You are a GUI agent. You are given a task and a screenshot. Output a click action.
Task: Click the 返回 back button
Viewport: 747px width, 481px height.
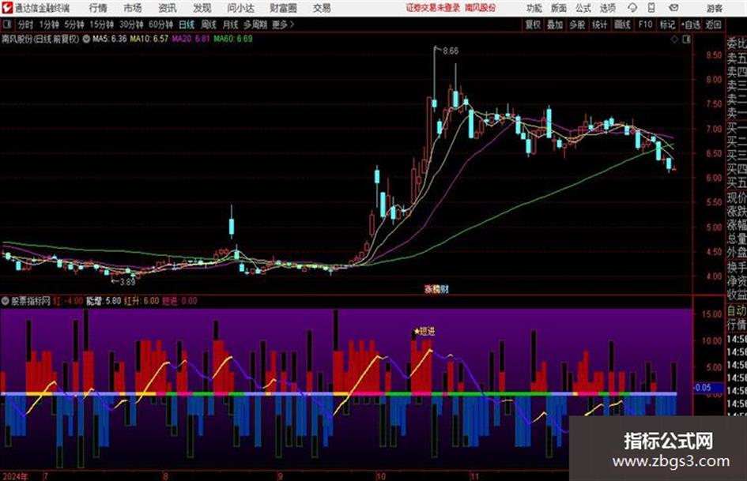coord(714,24)
